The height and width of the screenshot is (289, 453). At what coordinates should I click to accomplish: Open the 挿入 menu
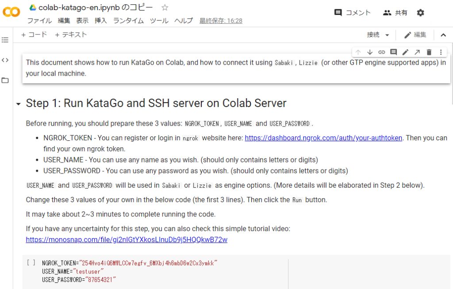tap(101, 21)
